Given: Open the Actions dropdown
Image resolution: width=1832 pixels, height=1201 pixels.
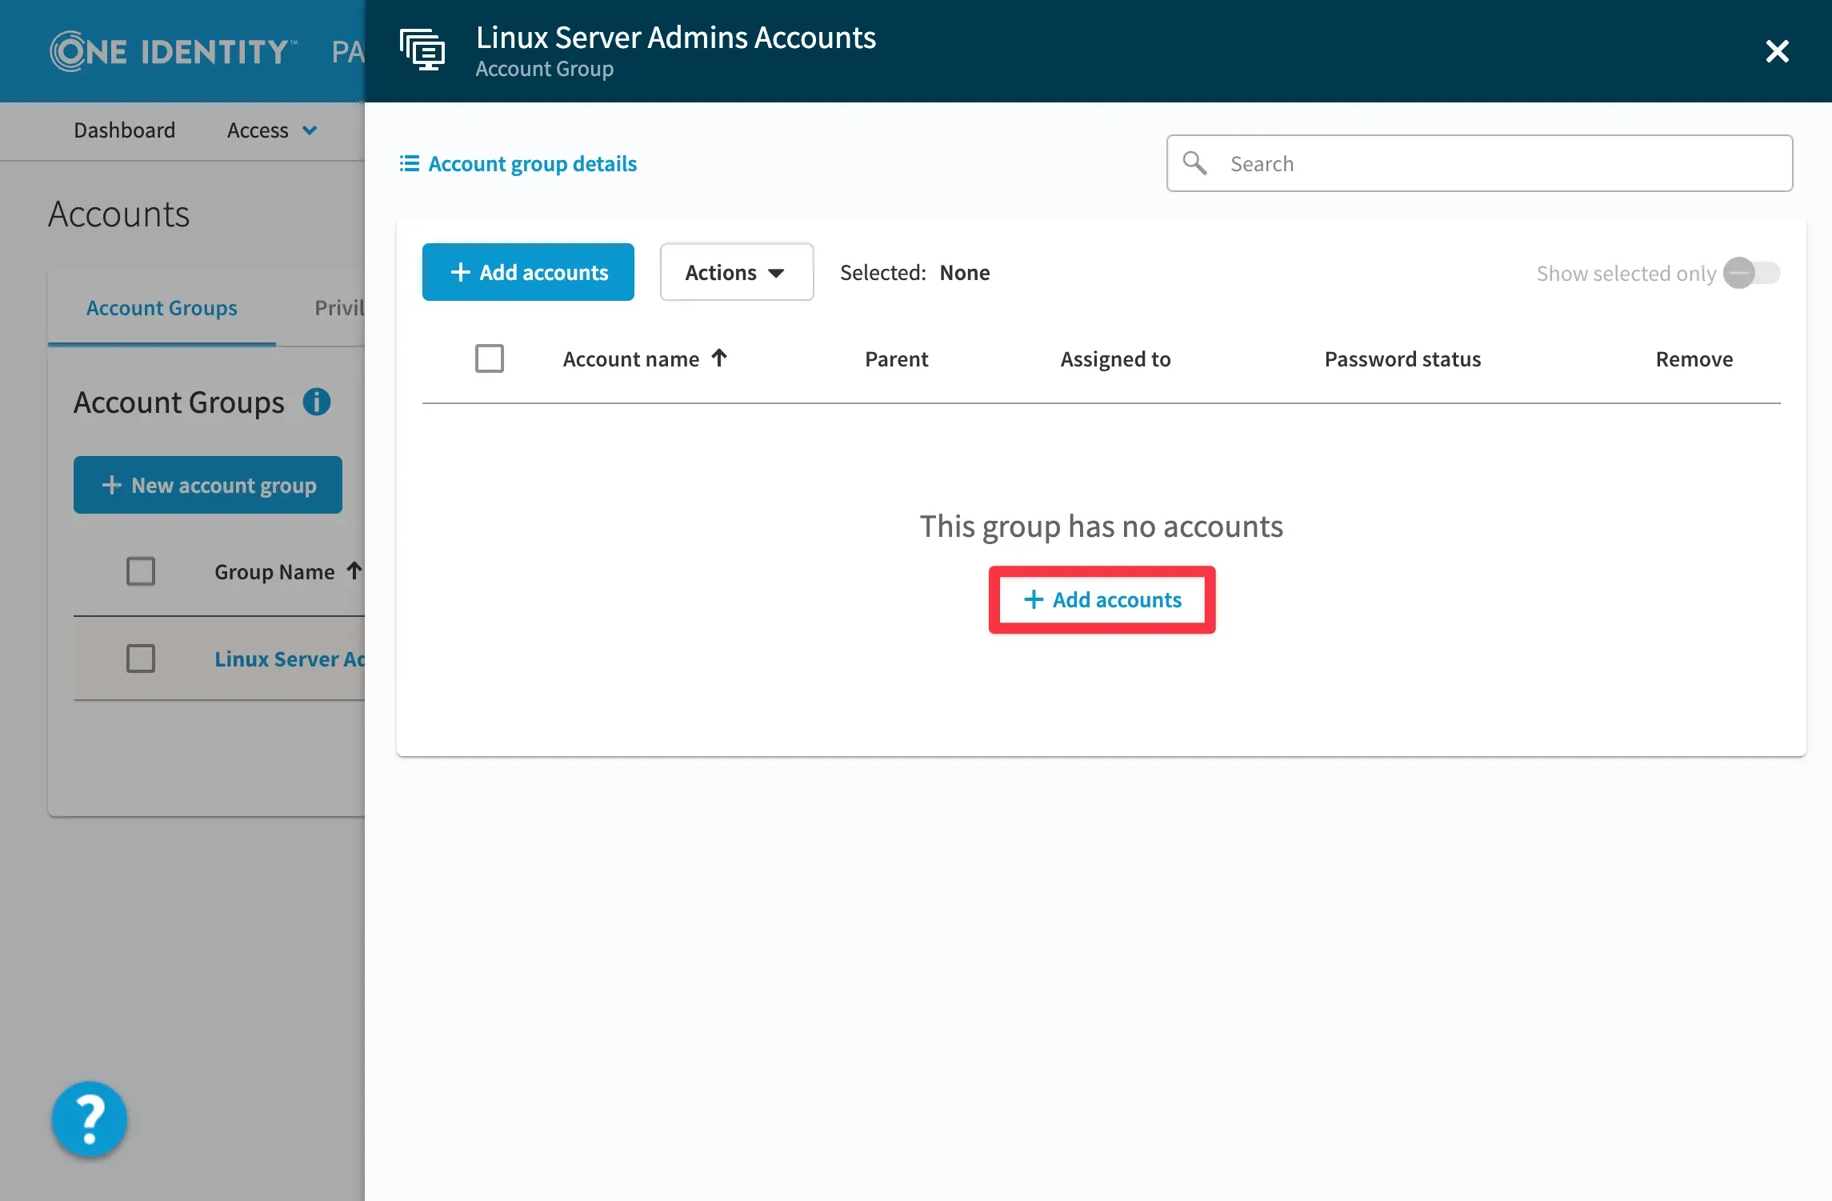Looking at the screenshot, I should point(736,272).
